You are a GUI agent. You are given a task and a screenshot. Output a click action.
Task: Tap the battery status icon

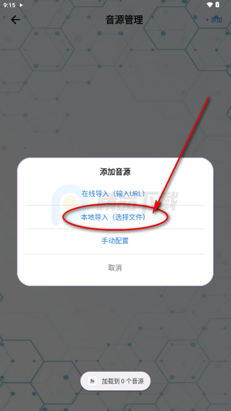217,5
